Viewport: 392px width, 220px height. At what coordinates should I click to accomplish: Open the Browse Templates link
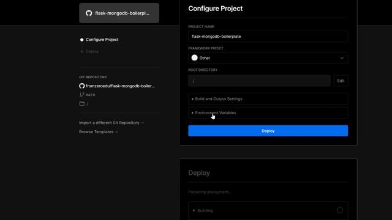point(99,132)
